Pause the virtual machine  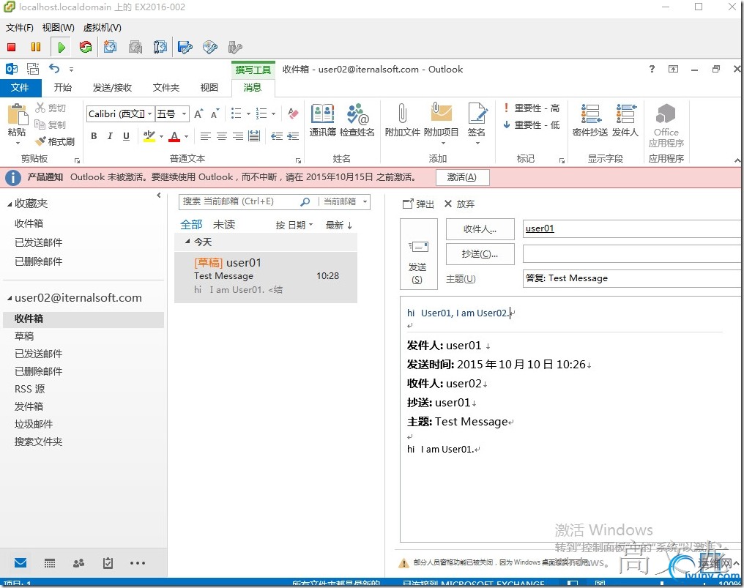(36, 47)
